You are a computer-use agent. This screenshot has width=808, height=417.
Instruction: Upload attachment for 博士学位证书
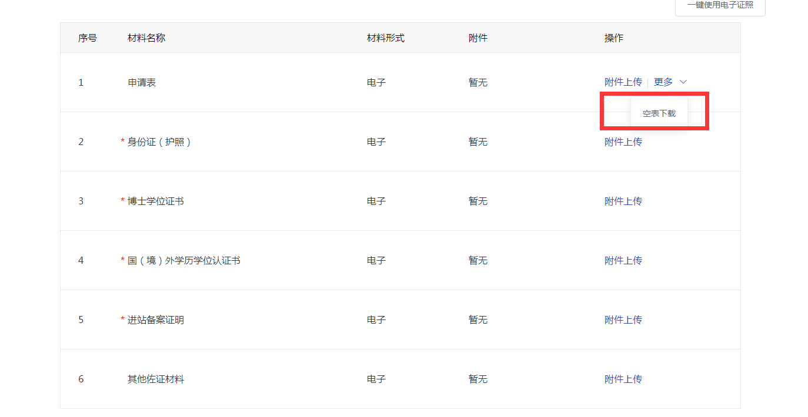point(623,201)
